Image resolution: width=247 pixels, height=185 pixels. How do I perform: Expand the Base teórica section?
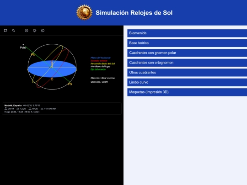(187, 43)
